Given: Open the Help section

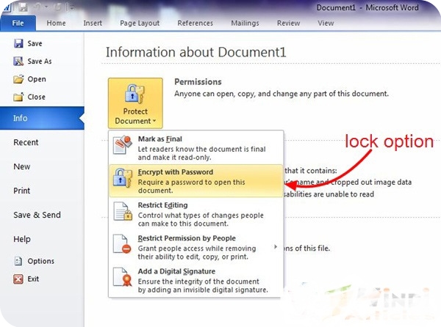Looking at the screenshot, I should (x=22, y=239).
